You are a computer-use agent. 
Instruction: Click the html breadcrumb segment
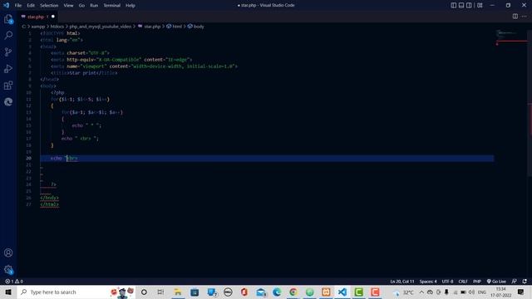[x=174, y=27]
